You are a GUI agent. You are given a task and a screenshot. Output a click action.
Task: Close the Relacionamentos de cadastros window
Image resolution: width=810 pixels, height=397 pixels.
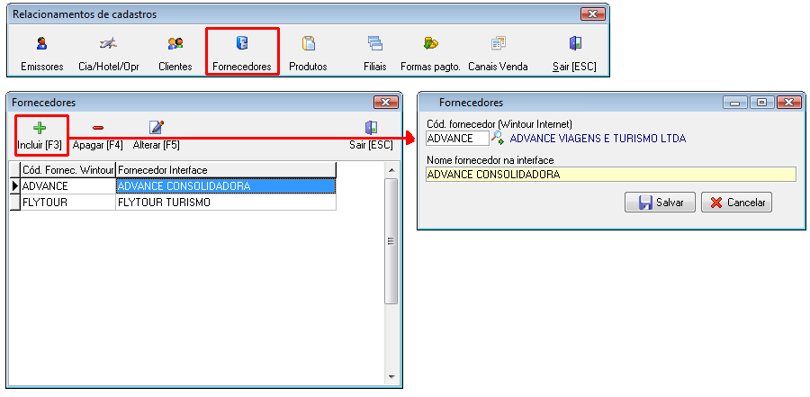593,14
